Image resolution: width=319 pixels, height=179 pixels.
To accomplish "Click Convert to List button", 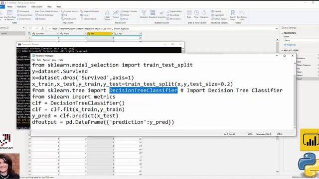I will click(x=88, y=19).
